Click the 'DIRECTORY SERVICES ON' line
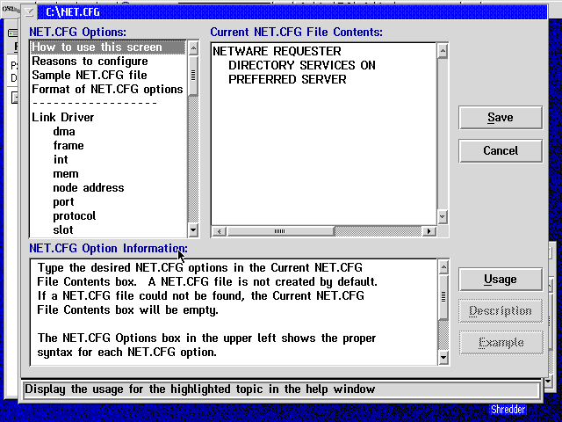 [x=302, y=65]
